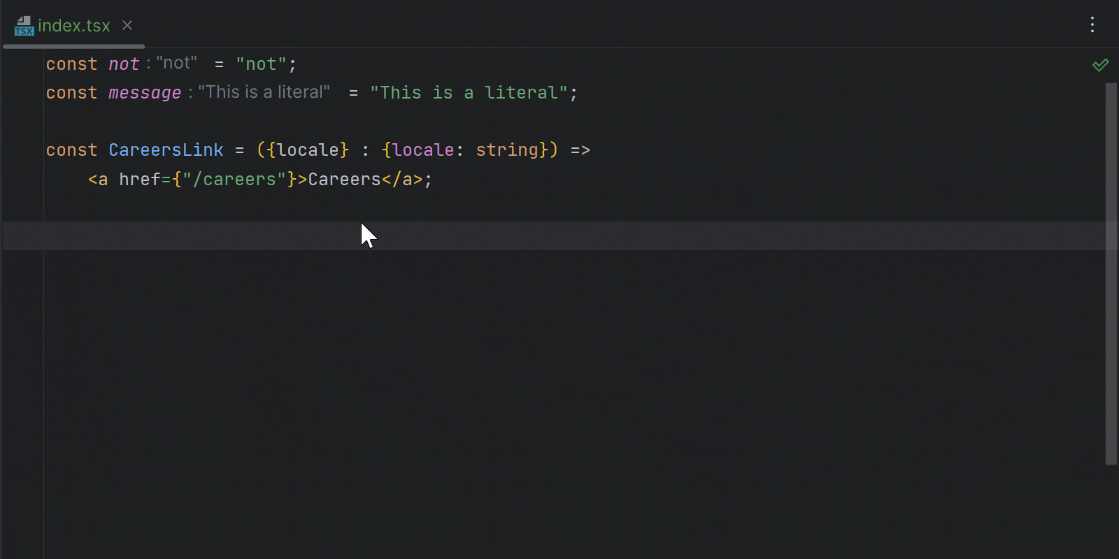Click the CareersLink component name

click(166, 150)
